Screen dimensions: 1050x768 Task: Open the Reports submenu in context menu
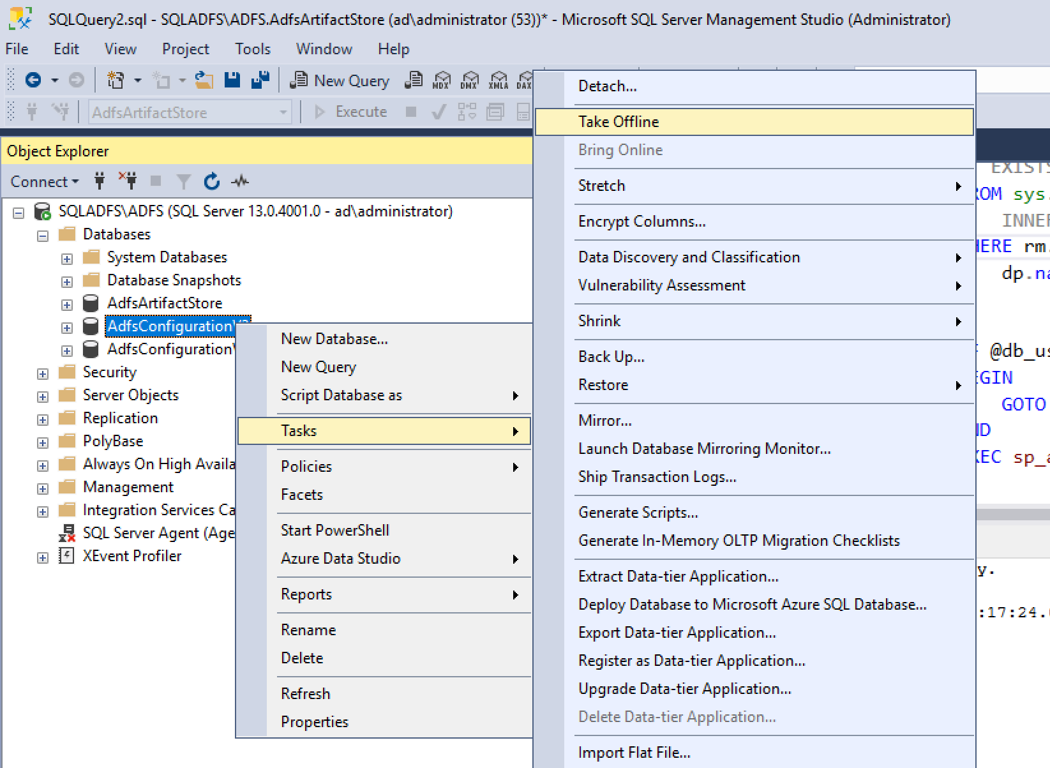click(384, 594)
